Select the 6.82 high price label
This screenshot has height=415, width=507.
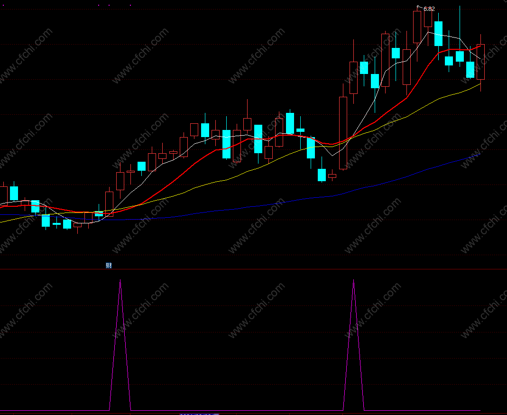coord(429,9)
